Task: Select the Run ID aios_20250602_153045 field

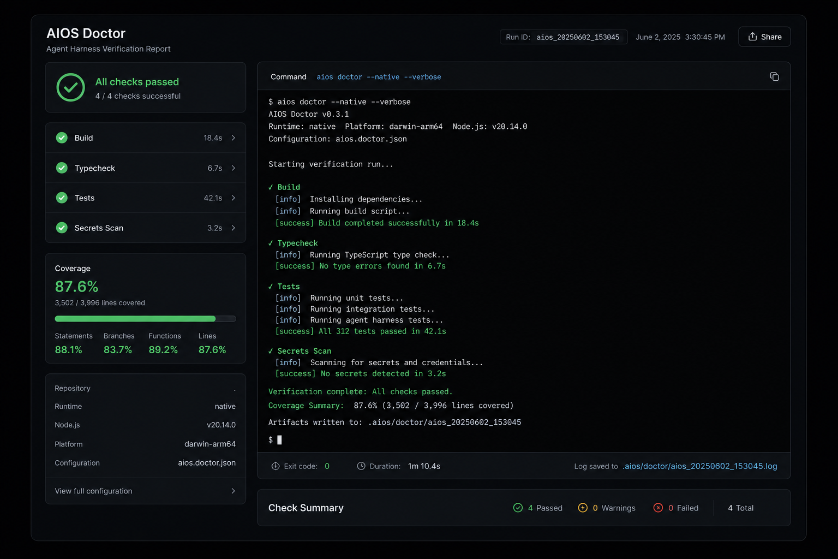Action: (564, 37)
